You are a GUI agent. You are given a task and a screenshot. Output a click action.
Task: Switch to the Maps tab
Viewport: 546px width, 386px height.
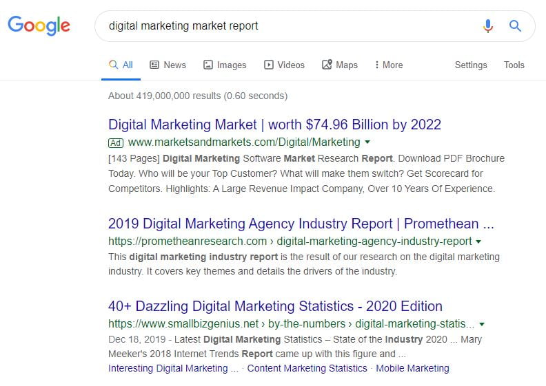pos(340,65)
